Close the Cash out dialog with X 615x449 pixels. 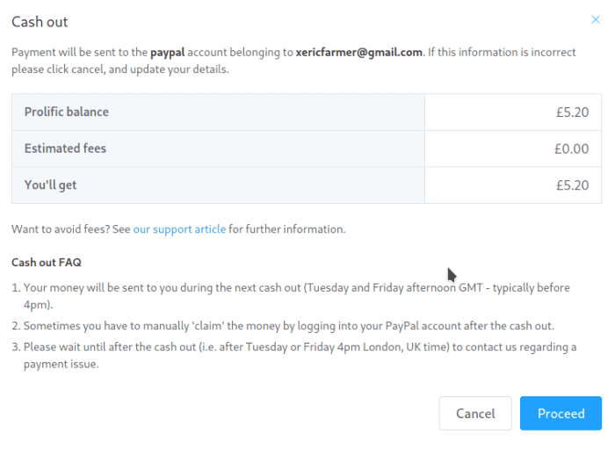click(597, 19)
